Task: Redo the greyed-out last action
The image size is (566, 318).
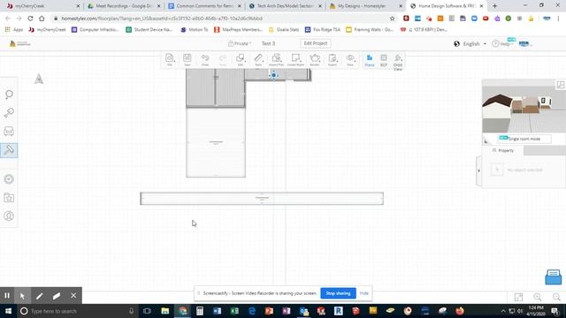Action: (223, 59)
